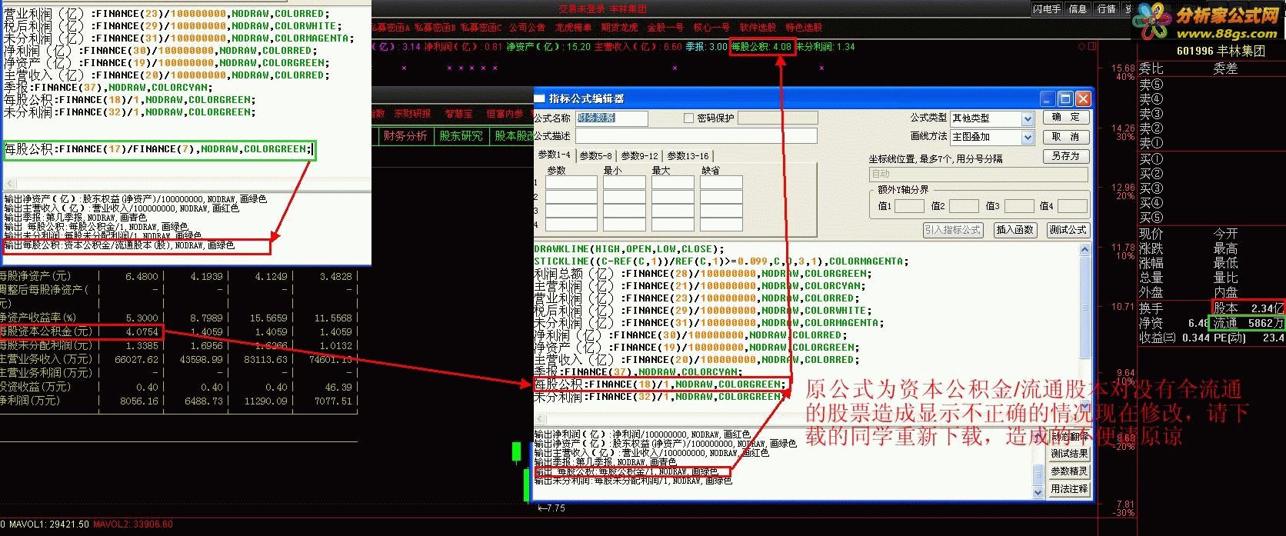The image size is (1286, 536).
Task: Click the 公式名称 input field
Action: (x=611, y=118)
